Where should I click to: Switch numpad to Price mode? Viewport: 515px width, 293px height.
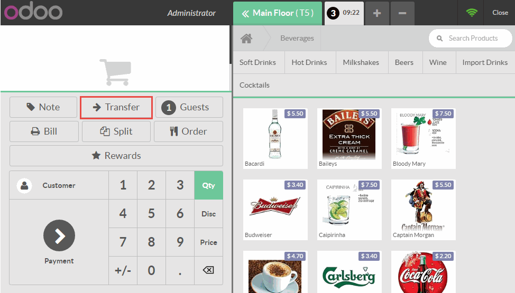point(208,242)
